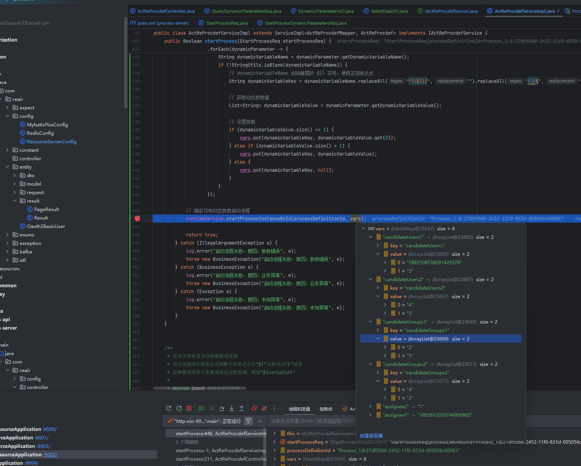The width and height of the screenshot is (581, 466).
Task: Switch to the 线程和变量 debugger tab
Action: (x=299, y=409)
